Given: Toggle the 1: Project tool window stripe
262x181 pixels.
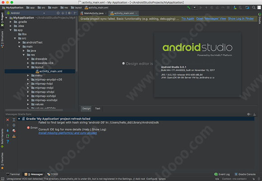Looking at the screenshot, I should tap(2, 20).
